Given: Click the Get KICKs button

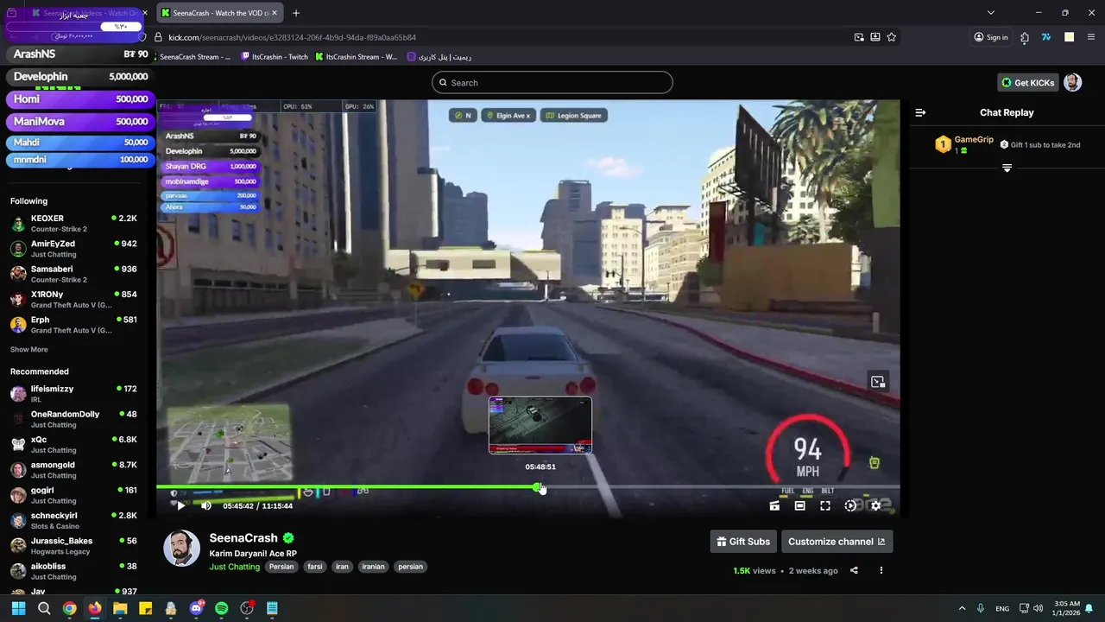Looking at the screenshot, I should tap(1028, 83).
